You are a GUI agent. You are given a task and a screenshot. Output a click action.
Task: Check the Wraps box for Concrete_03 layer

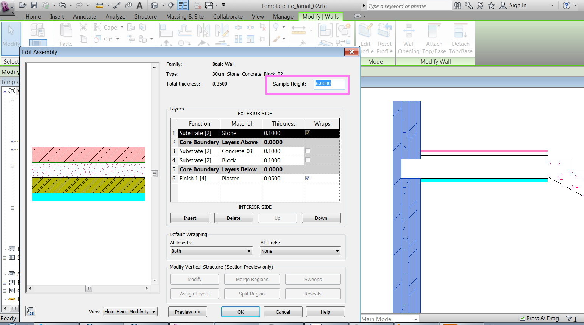(308, 151)
